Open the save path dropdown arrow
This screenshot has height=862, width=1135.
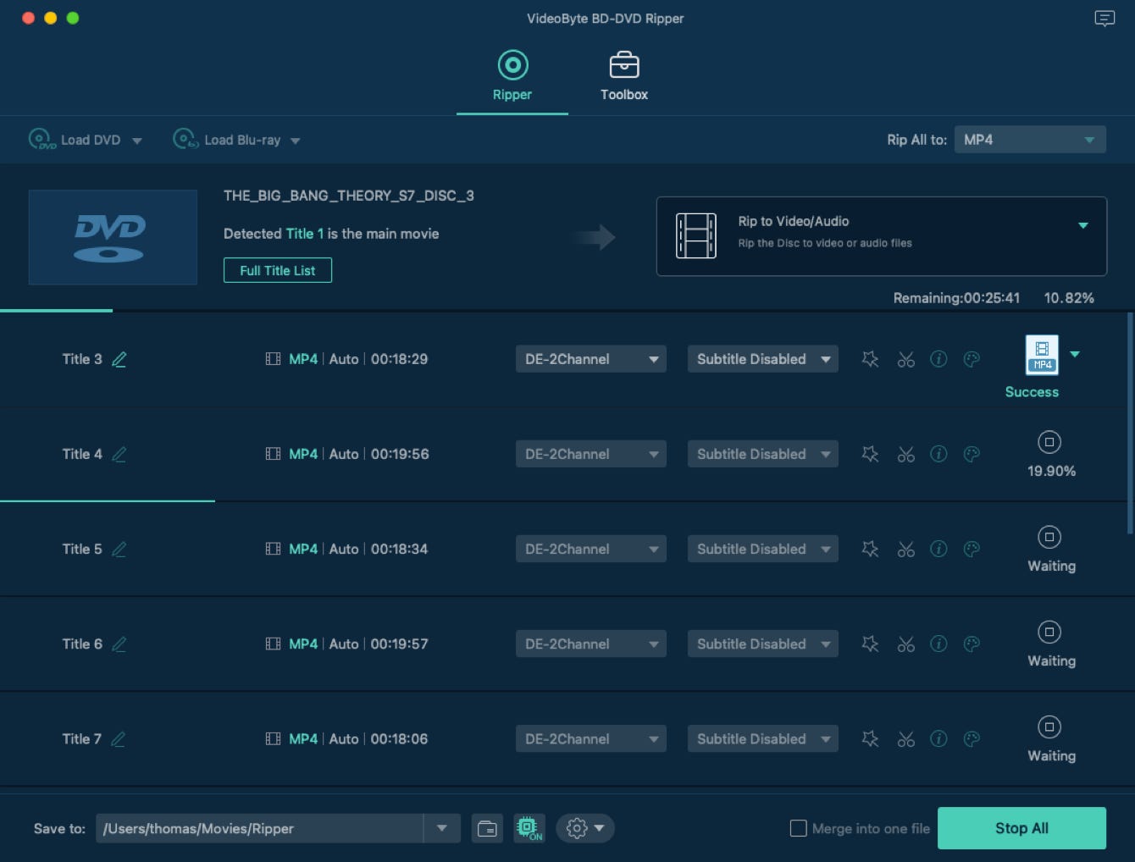click(x=442, y=828)
